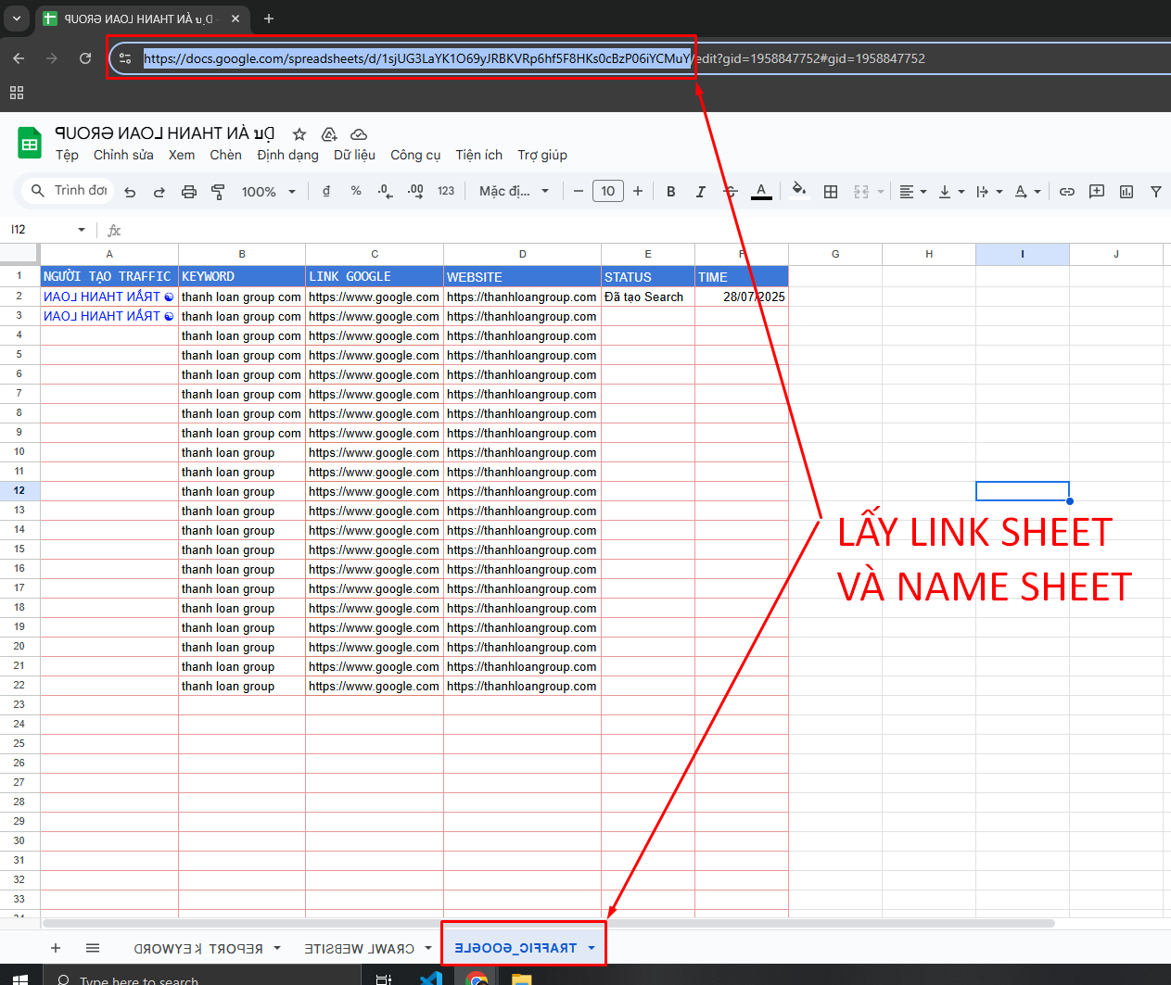Image resolution: width=1171 pixels, height=985 pixels.
Task: Open the 100% zoom dropdown
Action: point(269,192)
